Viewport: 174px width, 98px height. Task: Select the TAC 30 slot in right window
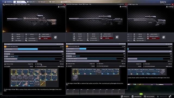coord(157,72)
